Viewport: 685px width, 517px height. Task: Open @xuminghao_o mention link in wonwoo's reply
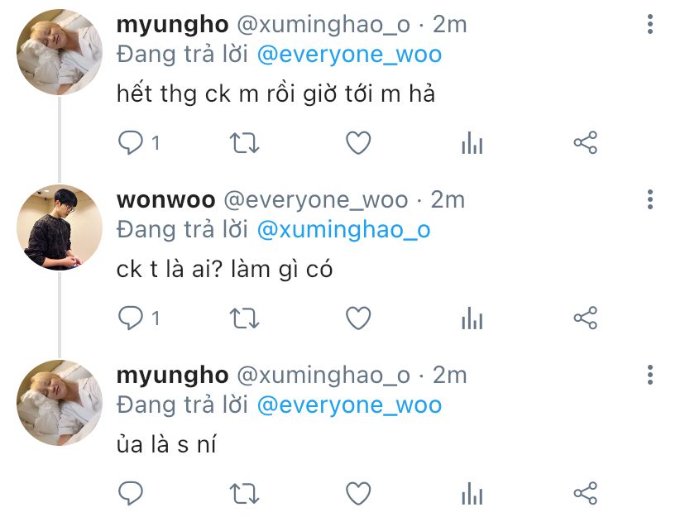tap(344, 230)
